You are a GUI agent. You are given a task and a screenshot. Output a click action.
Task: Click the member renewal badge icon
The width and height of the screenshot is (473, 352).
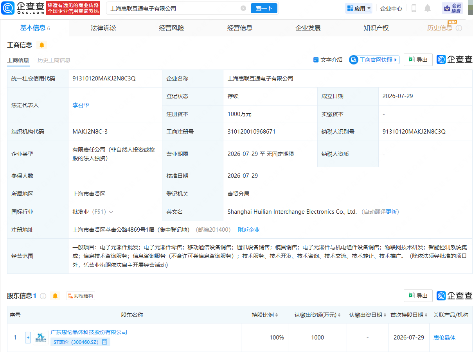tap(452, 8)
